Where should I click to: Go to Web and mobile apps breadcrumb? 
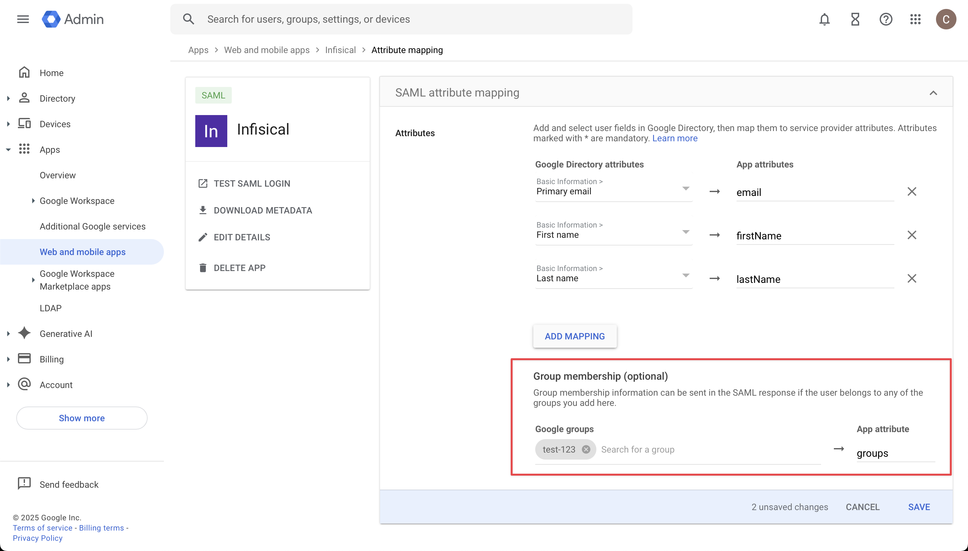(x=266, y=50)
